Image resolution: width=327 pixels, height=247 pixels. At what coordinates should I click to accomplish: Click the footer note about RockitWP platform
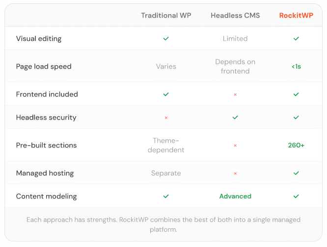click(163, 224)
